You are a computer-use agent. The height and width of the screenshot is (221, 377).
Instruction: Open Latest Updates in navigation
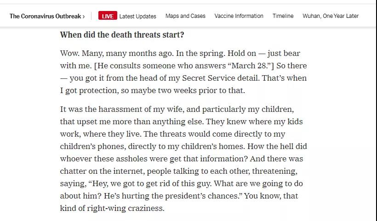point(137,16)
